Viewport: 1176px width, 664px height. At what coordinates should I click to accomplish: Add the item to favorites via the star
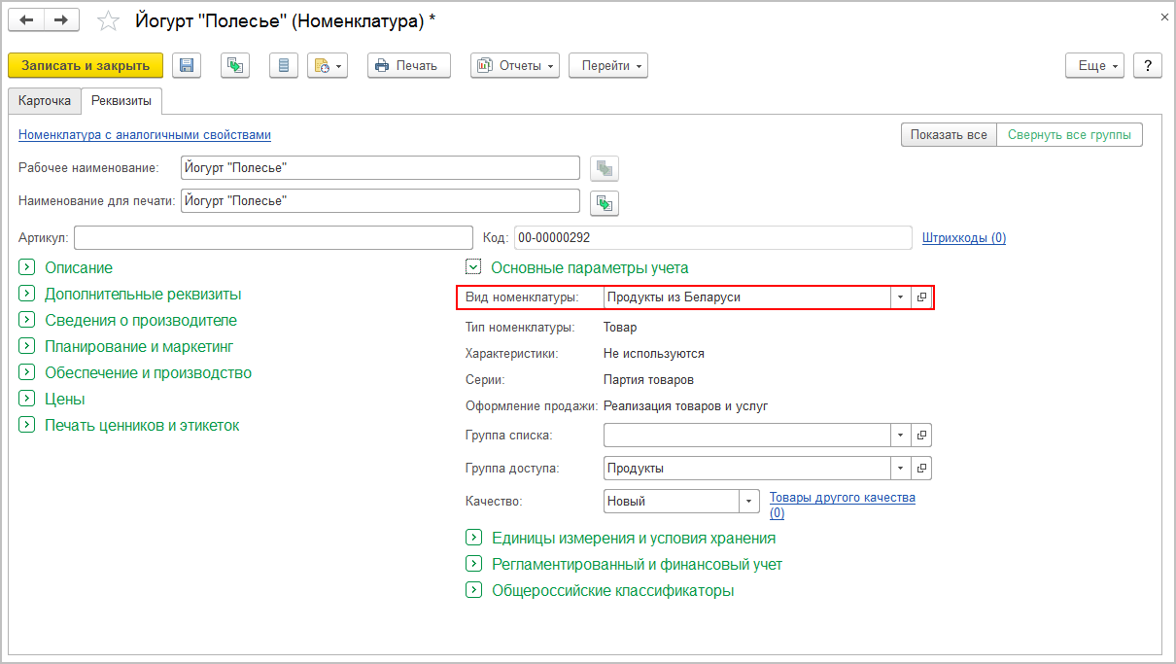click(107, 19)
